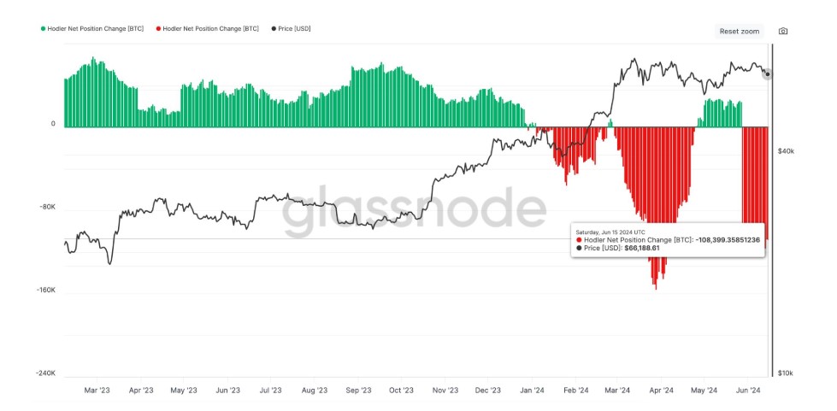Click the tooltip date Saturday, Jun 15 2024
The height and width of the screenshot is (411, 837).
[x=610, y=232]
